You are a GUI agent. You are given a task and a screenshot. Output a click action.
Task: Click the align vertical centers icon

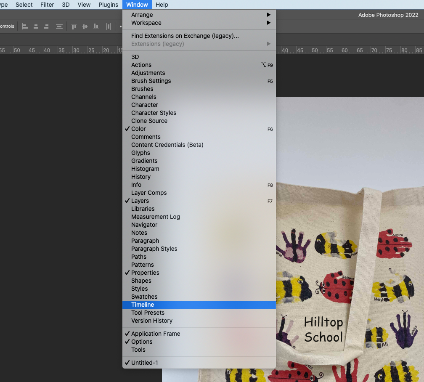coord(85,27)
